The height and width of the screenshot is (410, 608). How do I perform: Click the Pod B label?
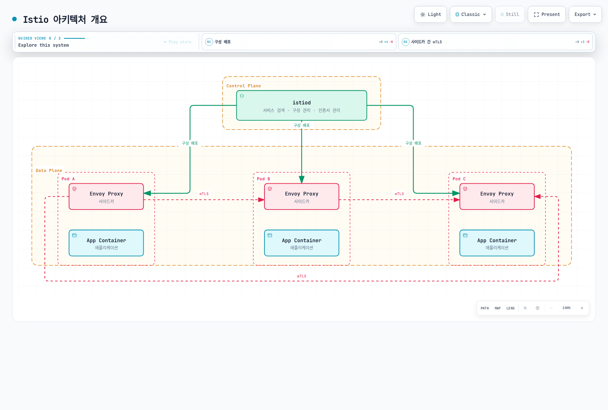263,179
